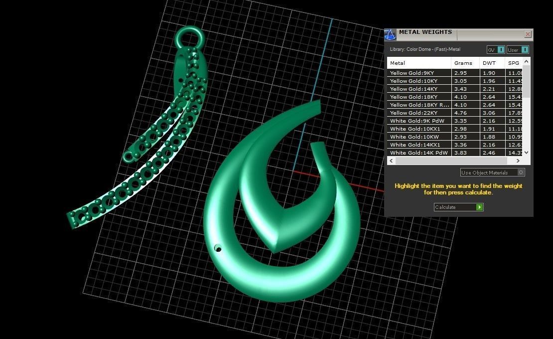Select the Yellow Gold:10KY row
This screenshot has height=339, width=553.
click(x=454, y=81)
